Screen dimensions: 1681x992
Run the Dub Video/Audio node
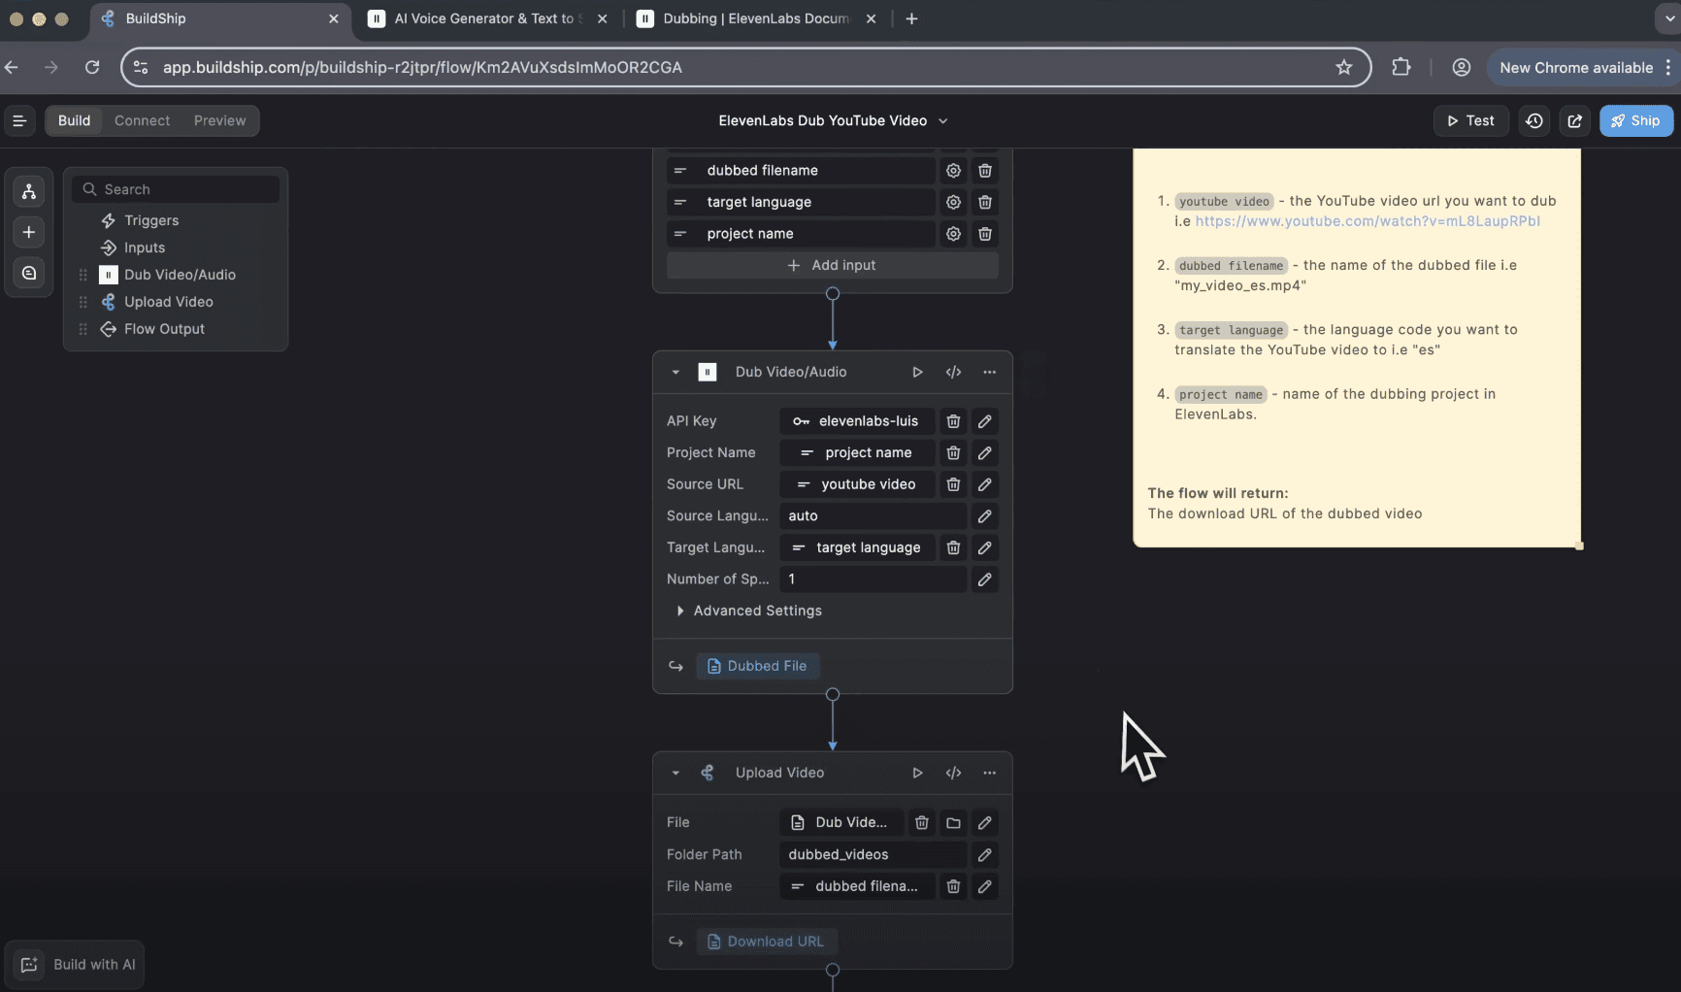pos(917,372)
